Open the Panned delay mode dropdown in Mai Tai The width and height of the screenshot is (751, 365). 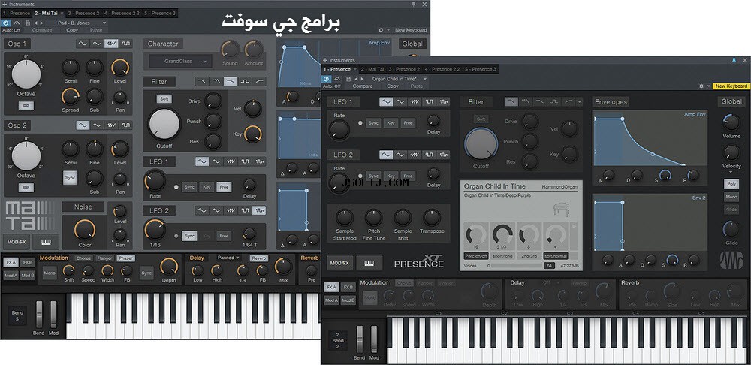(x=228, y=258)
